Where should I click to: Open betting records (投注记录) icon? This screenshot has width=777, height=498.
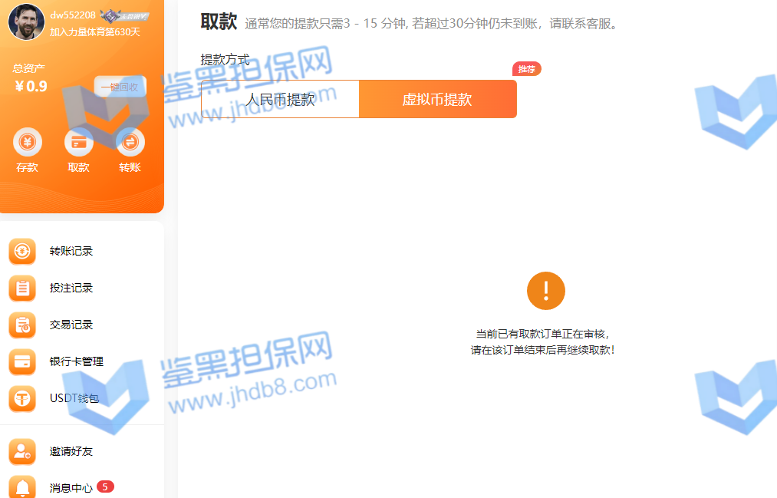click(x=22, y=288)
